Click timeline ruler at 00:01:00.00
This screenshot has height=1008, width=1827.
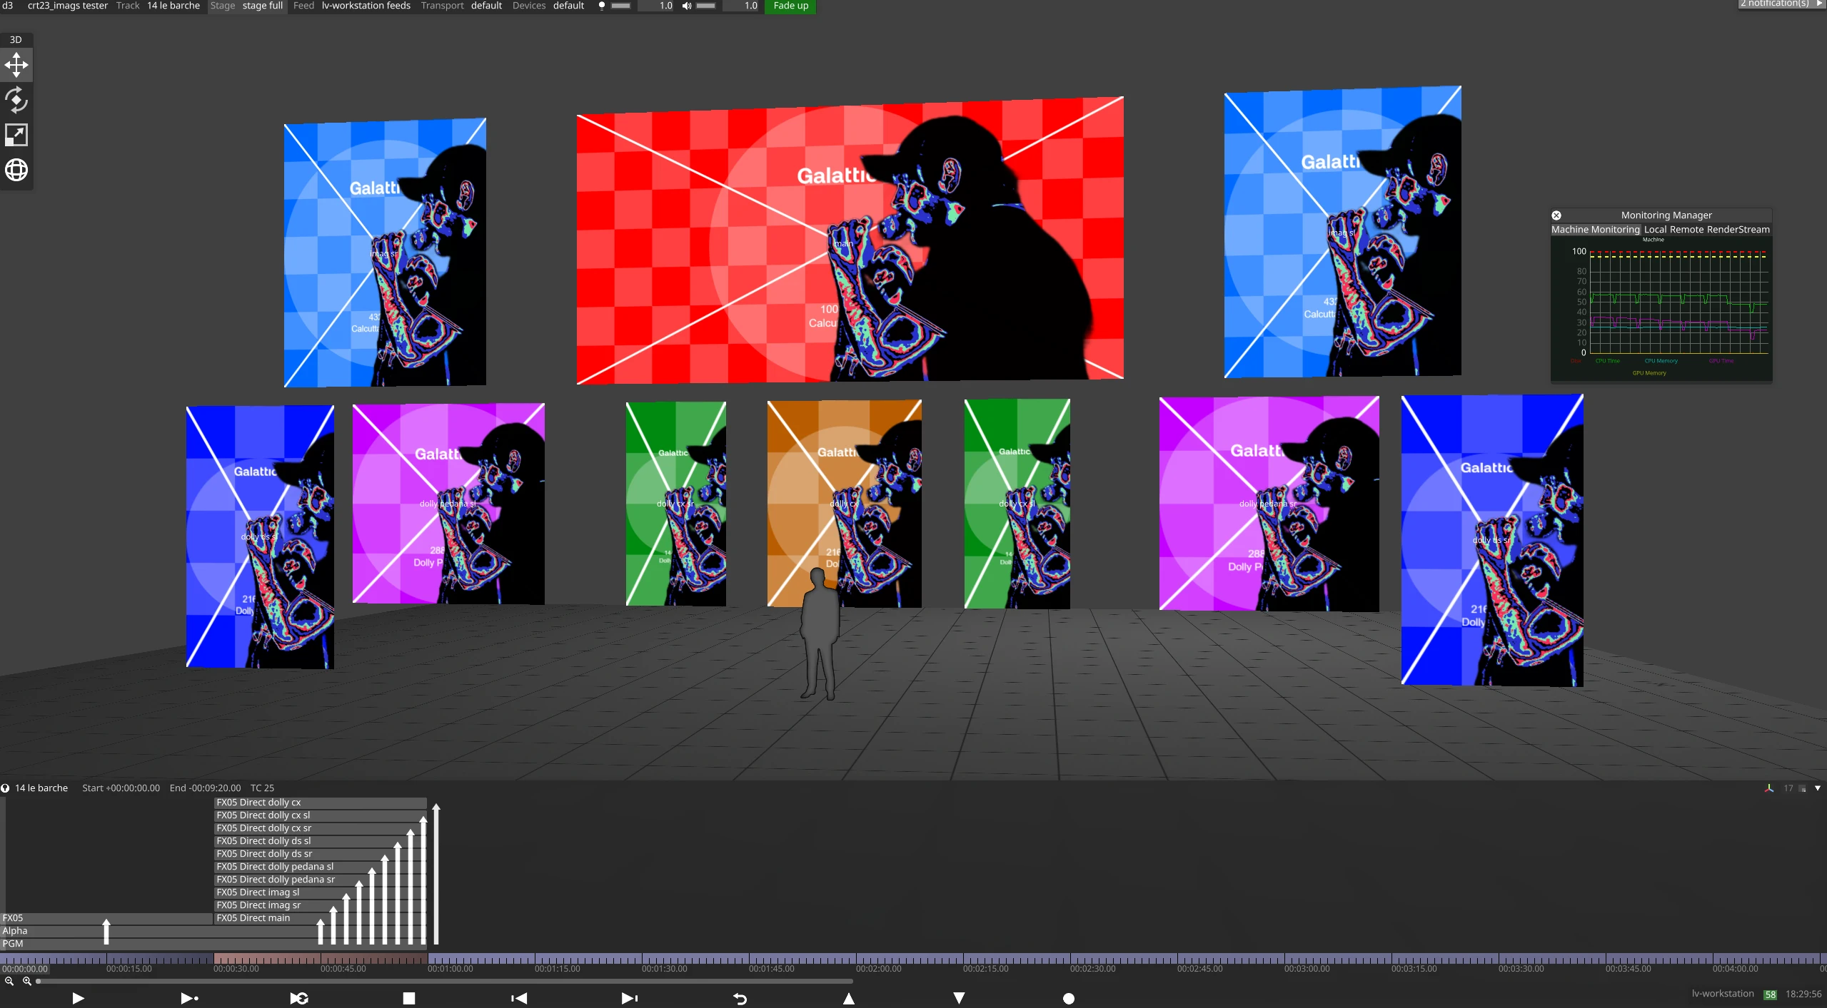click(450, 969)
